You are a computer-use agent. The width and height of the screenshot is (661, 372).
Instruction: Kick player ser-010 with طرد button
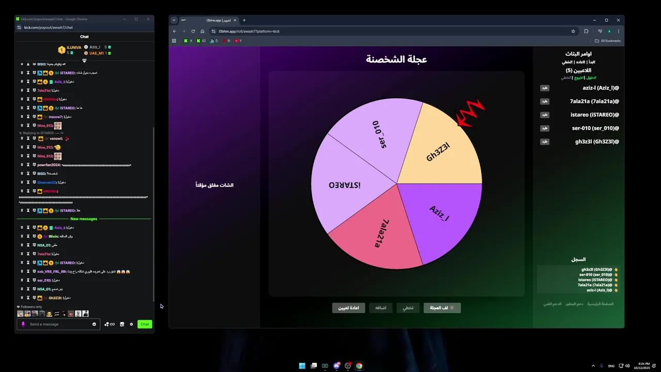pos(545,129)
